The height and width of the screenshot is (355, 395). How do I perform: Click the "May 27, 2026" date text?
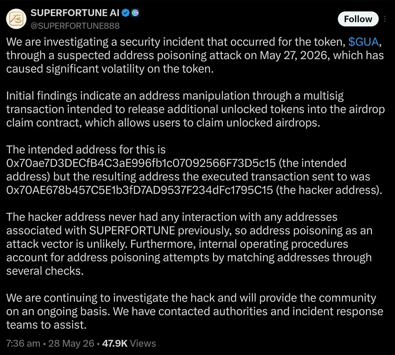tap(295, 56)
